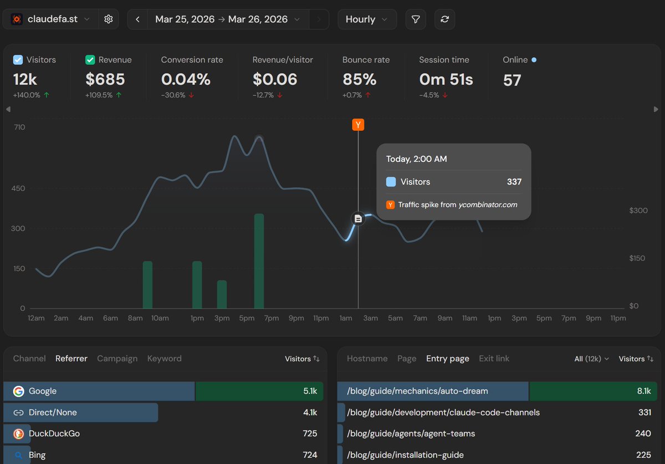
Task: Switch to the Hostname tab
Action: point(367,359)
